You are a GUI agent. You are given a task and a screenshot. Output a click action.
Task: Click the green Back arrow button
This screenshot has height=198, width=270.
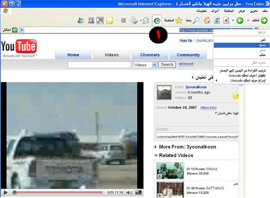click(x=264, y=21)
